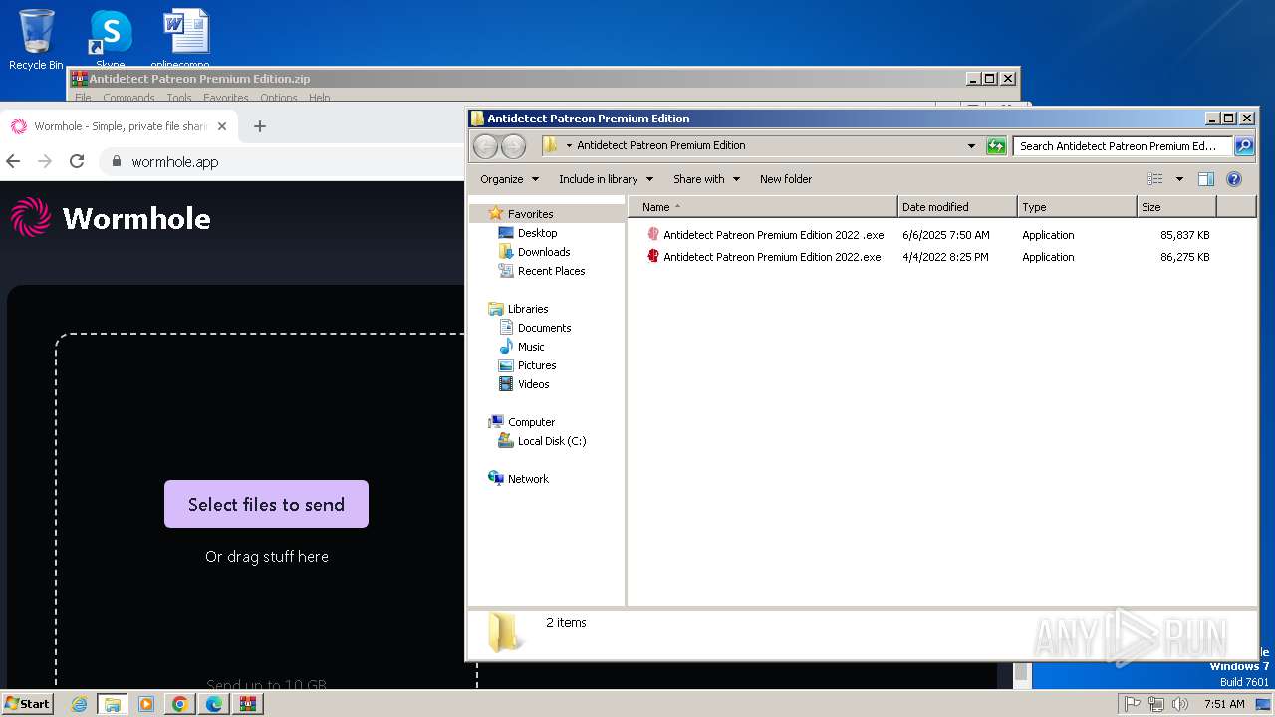Click the green refresh button in address bar
This screenshot has height=717, width=1275.
click(x=996, y=146)
